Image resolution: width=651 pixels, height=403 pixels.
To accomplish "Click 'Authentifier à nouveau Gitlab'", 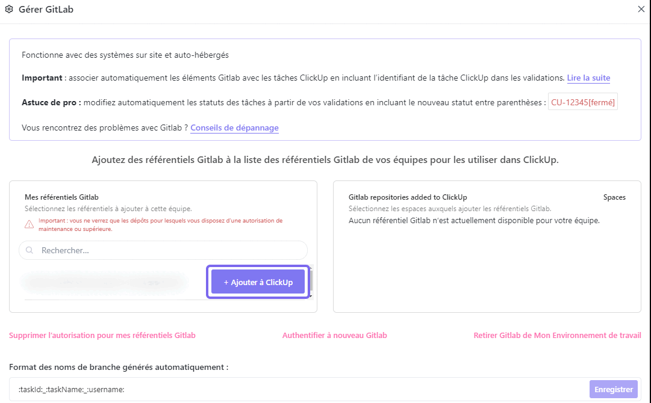I will click(334, 335).
